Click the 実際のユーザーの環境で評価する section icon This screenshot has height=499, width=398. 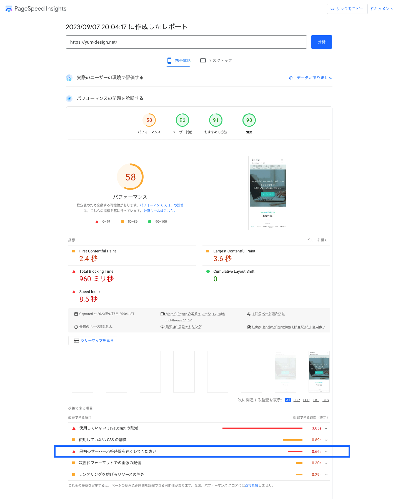[x=69, y=78]
